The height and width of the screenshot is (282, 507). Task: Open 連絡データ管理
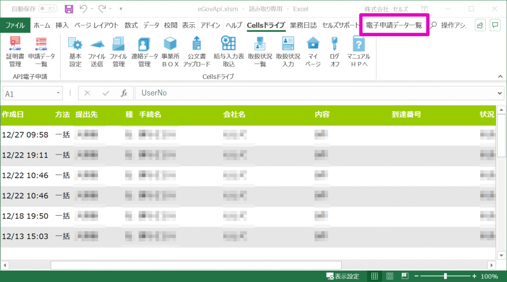(144, 52)
